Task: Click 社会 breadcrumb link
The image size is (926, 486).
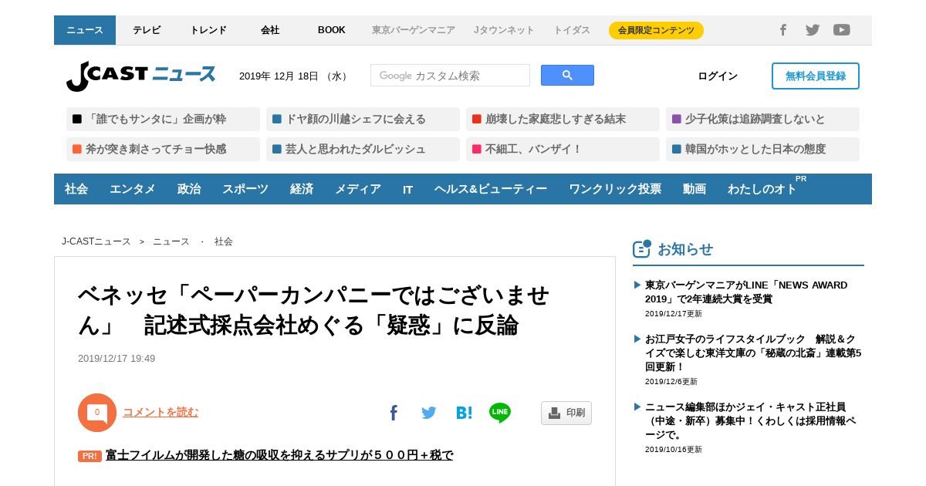Action: pos(224,241)
